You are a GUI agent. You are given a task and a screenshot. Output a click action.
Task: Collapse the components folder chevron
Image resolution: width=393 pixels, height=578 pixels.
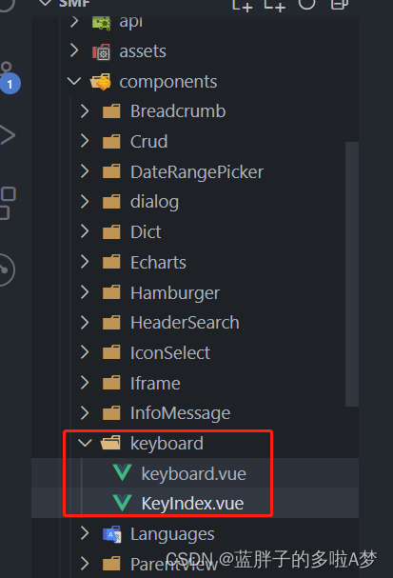tap(74, 81)
